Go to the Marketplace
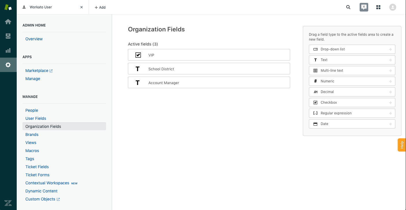 (37, 71)
